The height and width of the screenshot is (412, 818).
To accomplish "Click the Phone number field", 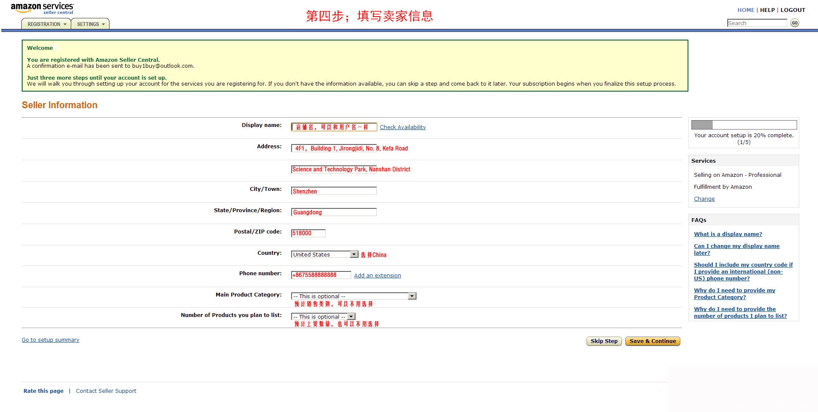I will pyautogui.click(x=321, y=275).
